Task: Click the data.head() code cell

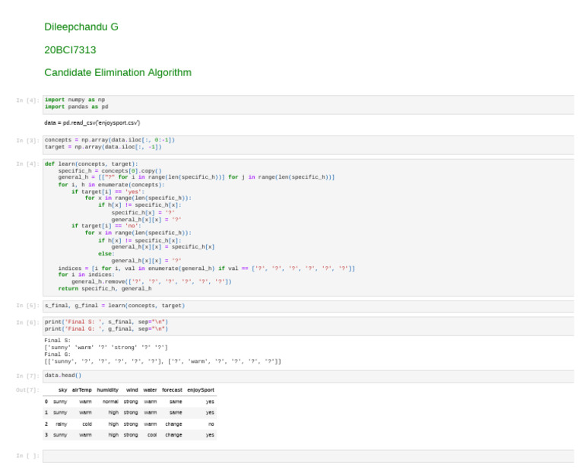Action: (307, 376)
